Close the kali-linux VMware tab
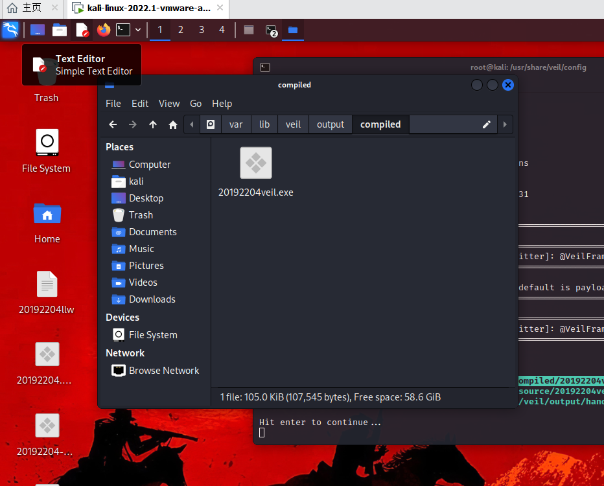This screenshot has height=486, width=604. [x=220, y=8]
